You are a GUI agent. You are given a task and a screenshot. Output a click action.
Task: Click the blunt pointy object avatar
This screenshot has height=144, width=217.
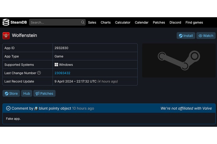click(36, 109)
